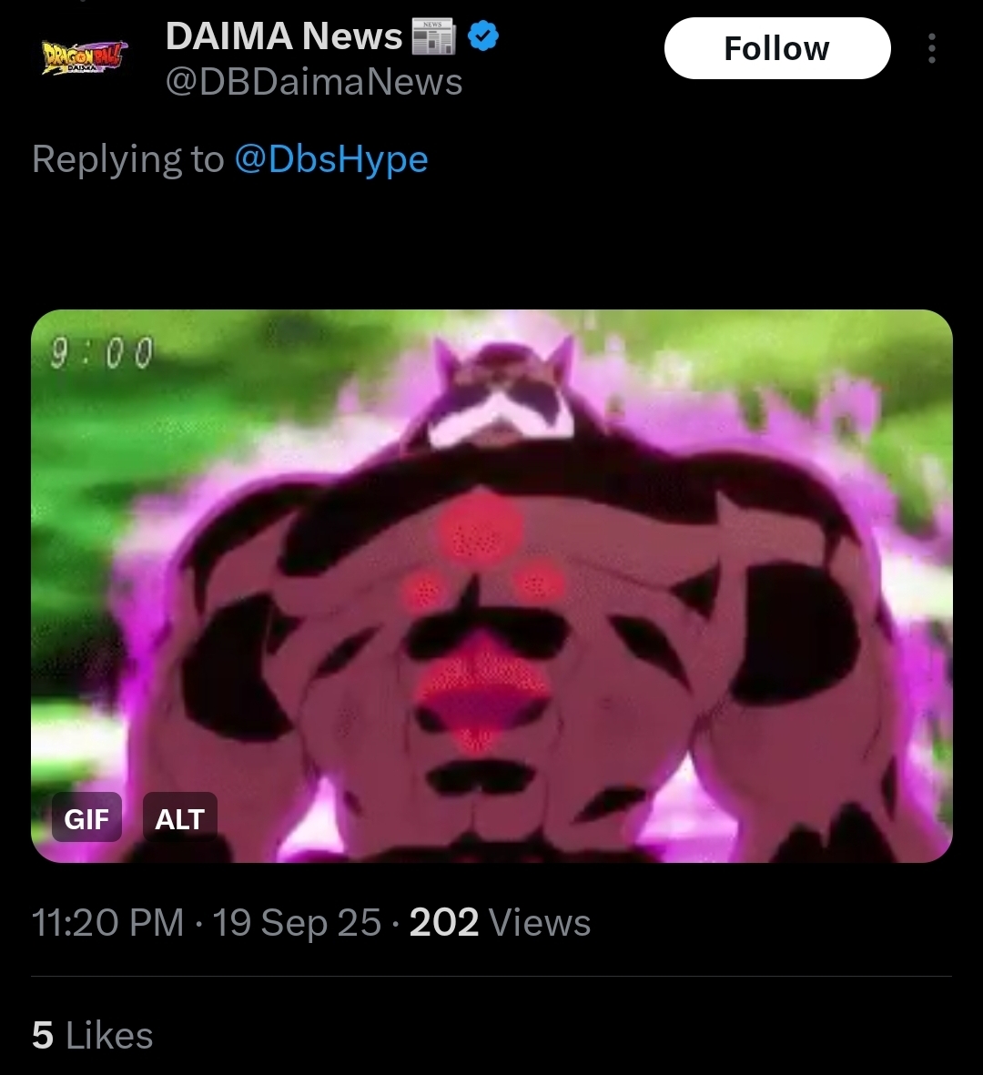Click the 9:00 overlay text in GIF
This screenshot has width=983, height=1075.
pyautogui.click(x=101, y=354)
